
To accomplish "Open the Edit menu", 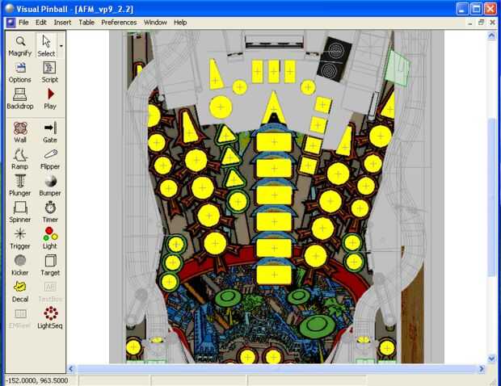I will click(41, 23).
